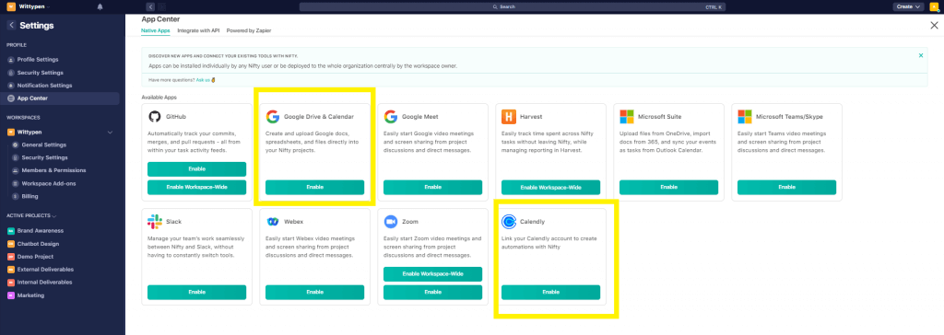Click the Webex app logo
This screenshot has width=944, height=335.
[273, 221]
